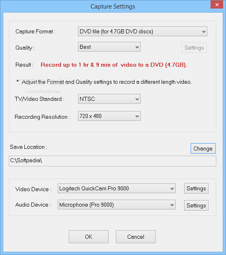Open the Recording Resolution 720 x 480 dropdown
Viewport: 226px width, 255px height.
tap(109, 116)
